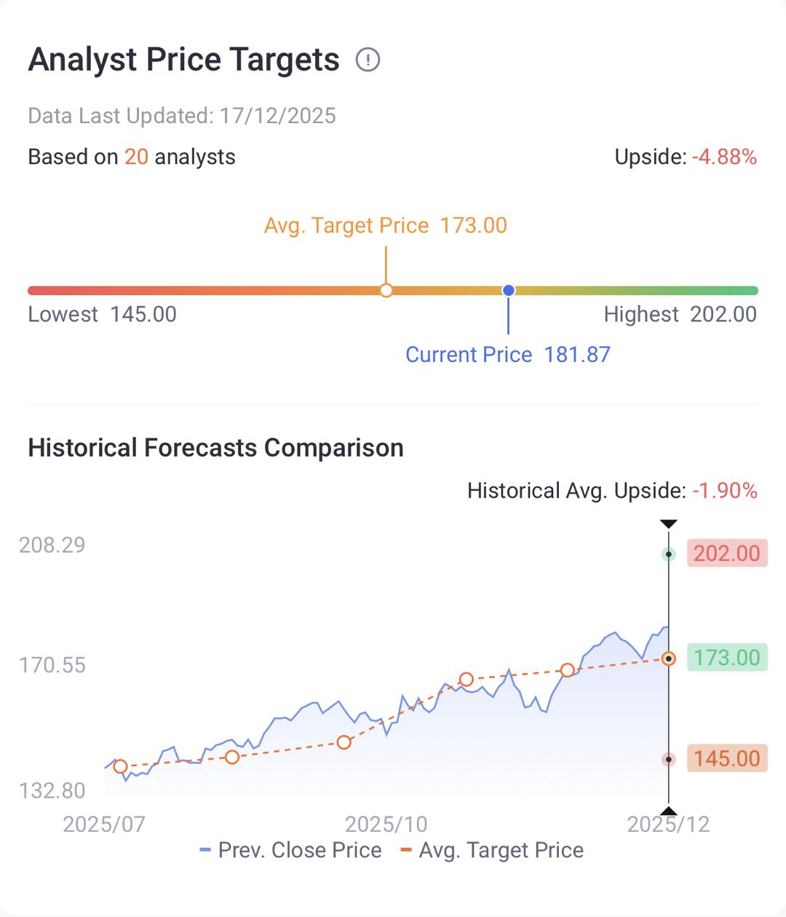Click the green 173.00 average target label

coord(726,658)
